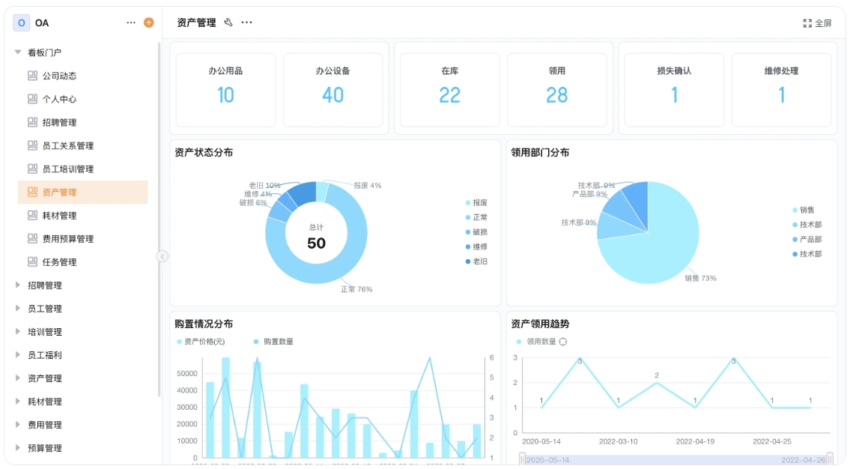Select the 费用预算管理 sidebar entry
Viewport: 850px width, 469px height.
pos(69,238)
